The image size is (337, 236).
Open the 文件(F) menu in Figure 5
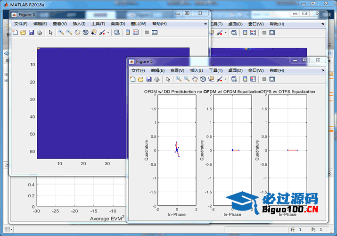[138, 70]
